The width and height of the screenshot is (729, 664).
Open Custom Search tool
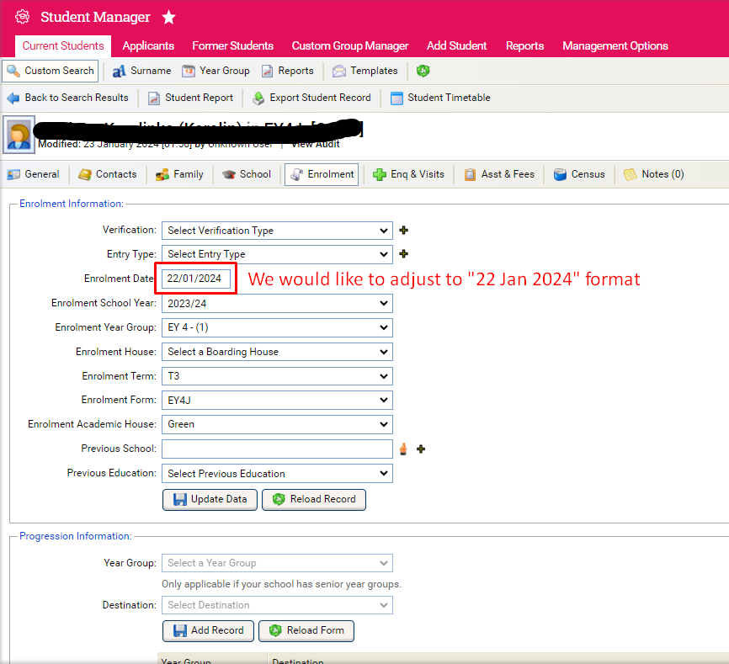coord(50,72)
